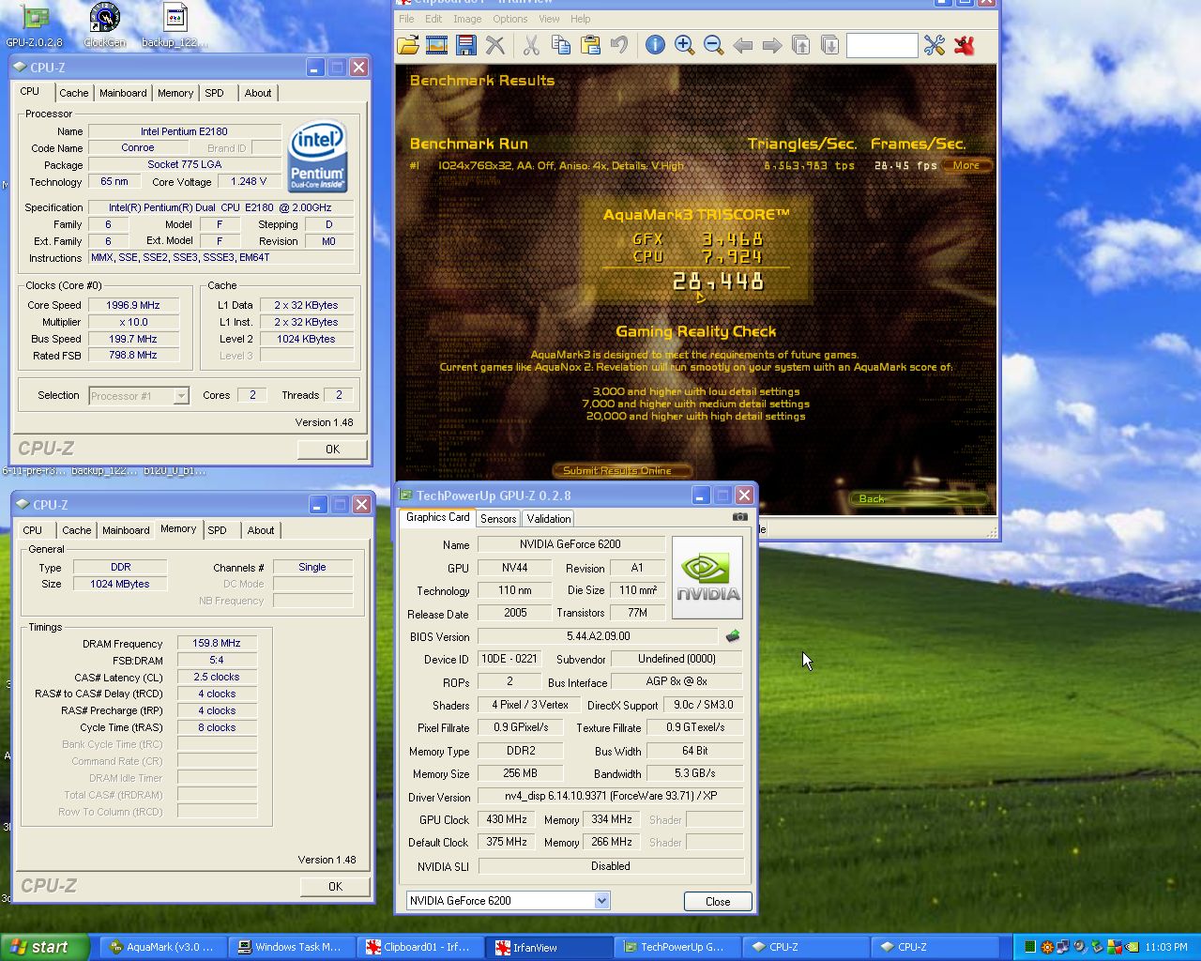Screen dimensions: 1201x961
Task: Zoom in using the magnifier plus icon
Action: coord(684,45)
